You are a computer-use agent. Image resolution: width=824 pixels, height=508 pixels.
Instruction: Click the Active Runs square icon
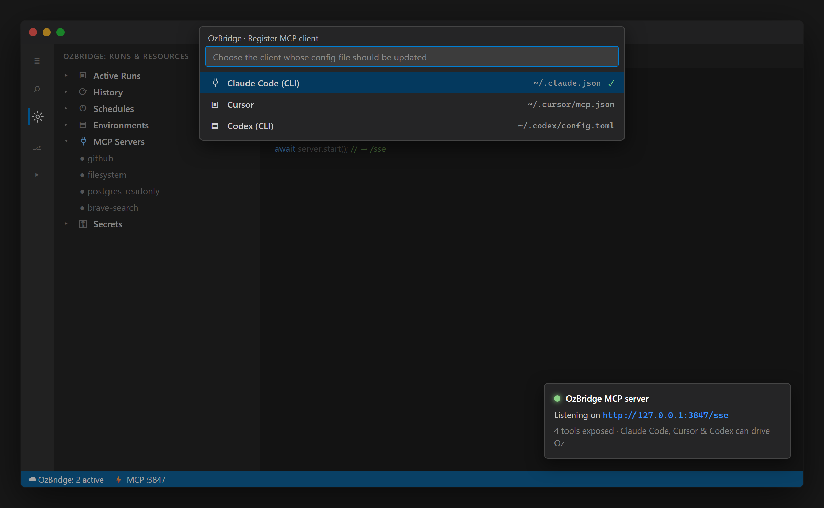click(83, 75)
